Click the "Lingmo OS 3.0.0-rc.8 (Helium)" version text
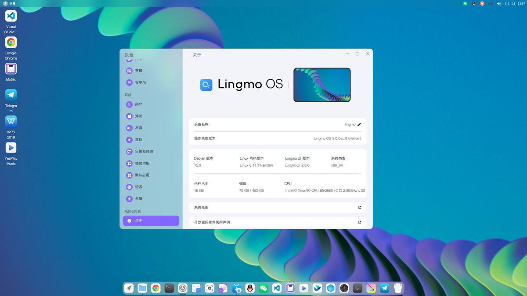Screen dimensions: 527x296 pyautogui.click(x=337, y=139)
